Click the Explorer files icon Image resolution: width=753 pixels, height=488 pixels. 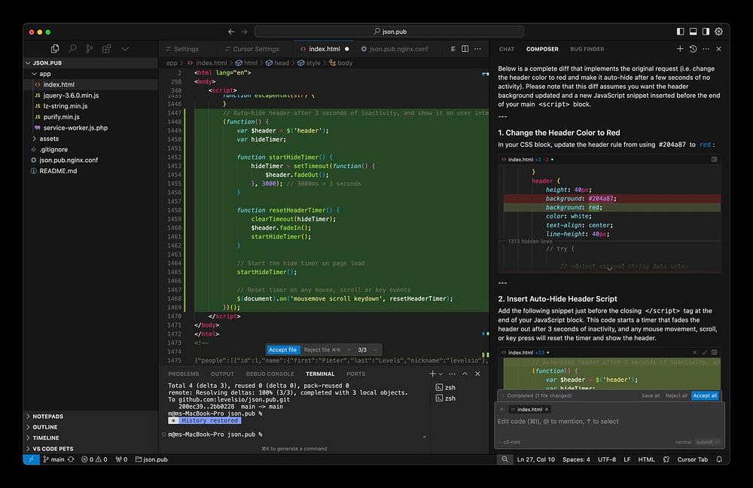click(56, 49)
